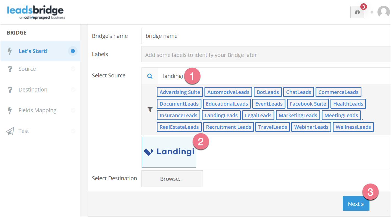Toggle the Advertising Suite filter tag
The width and height of the screenshot is (391, 217).
(180, 92)
